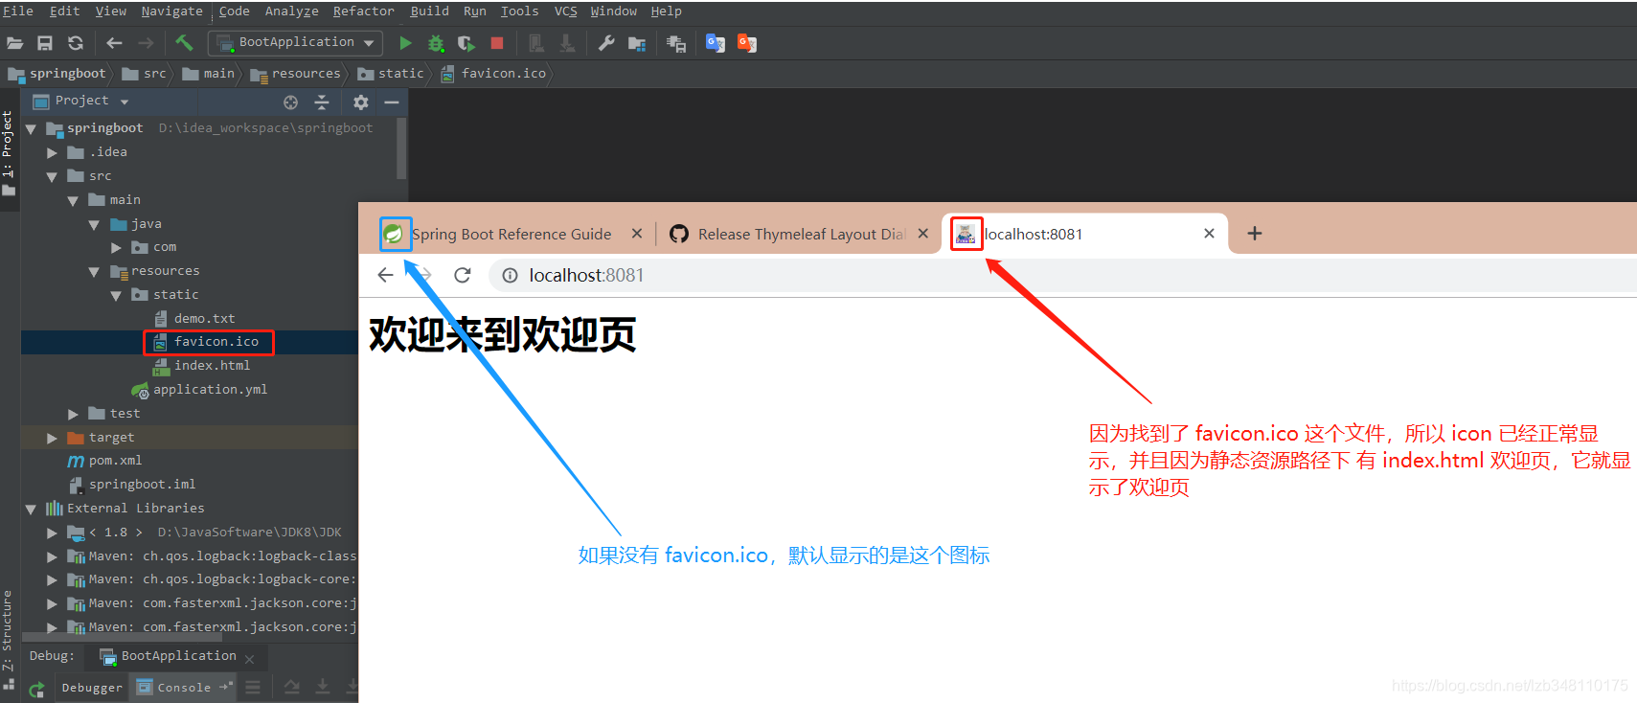Close the BootApplication debug session tab

coord(250,659)
